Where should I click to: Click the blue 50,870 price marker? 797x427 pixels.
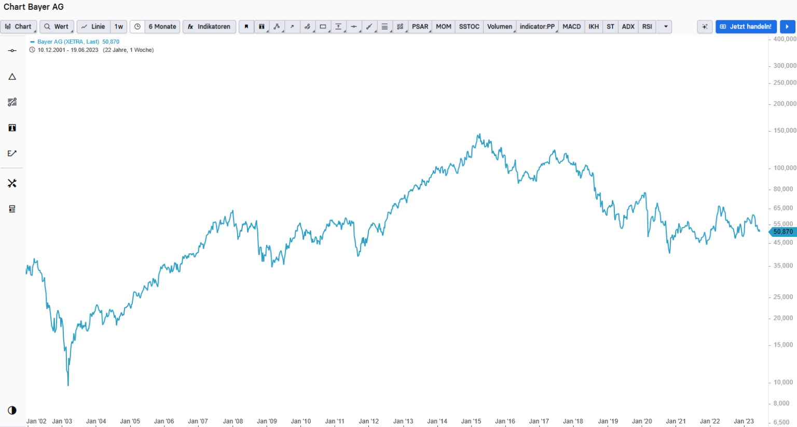click(784, 232)
